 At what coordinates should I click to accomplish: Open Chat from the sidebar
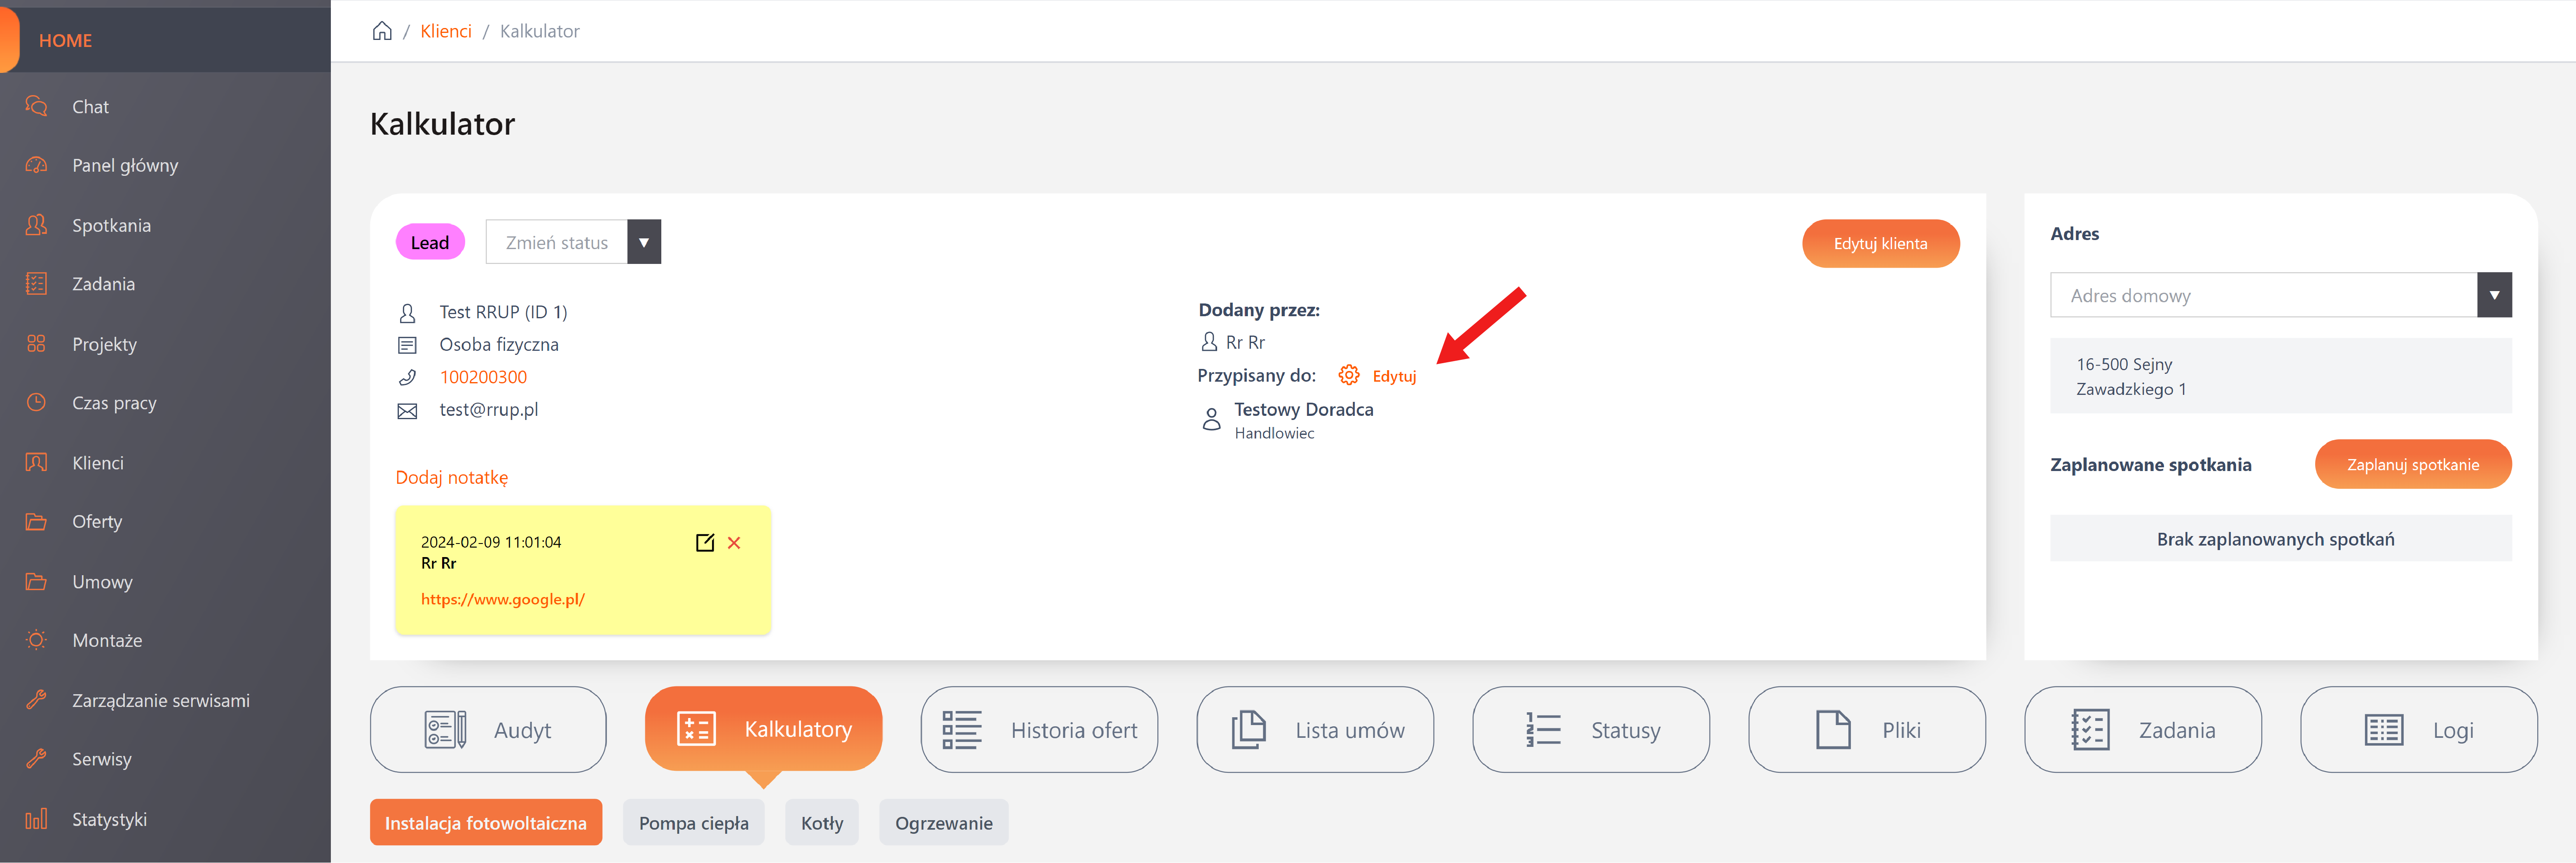coord(90,107)
